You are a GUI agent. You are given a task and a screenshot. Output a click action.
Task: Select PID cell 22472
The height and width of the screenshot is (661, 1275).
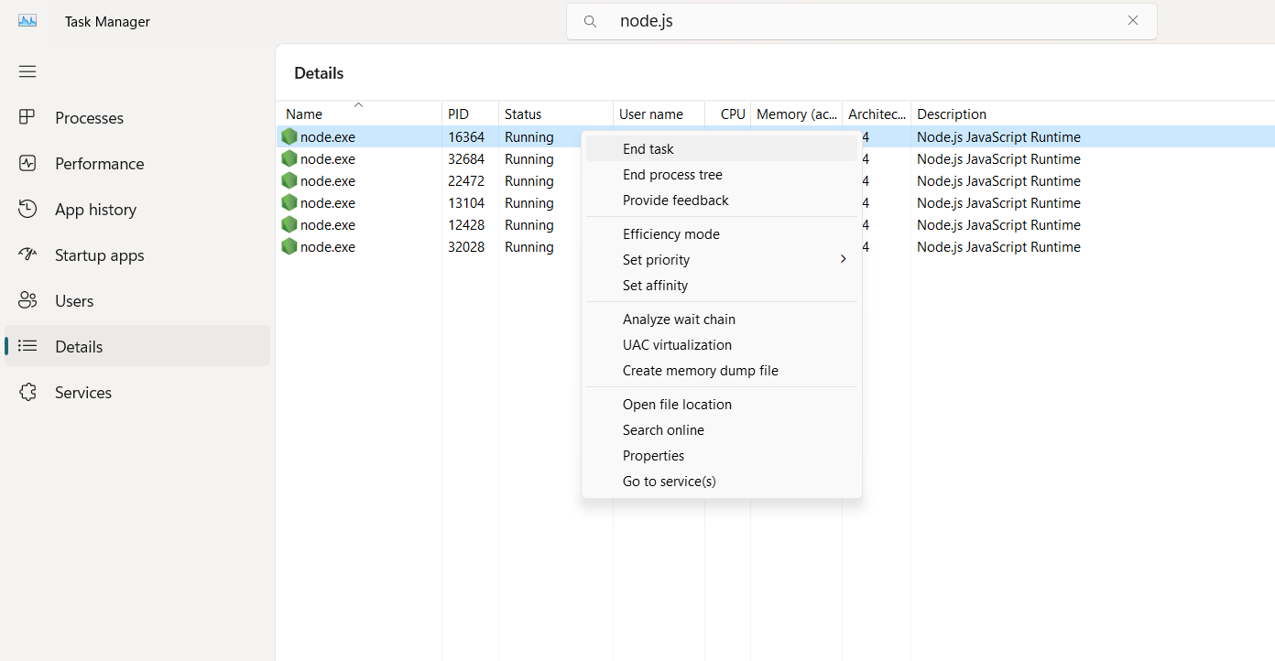pos(466,180)
